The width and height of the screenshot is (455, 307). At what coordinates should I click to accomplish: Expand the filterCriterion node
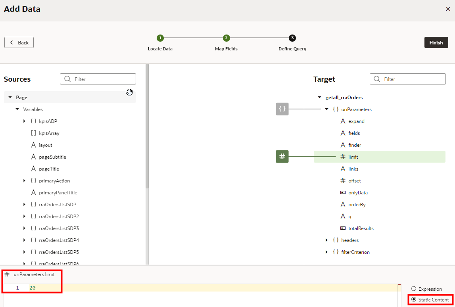pyautogui.click(x=327, y=252)
